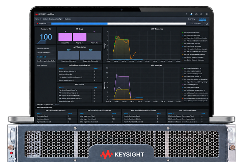Screen dimensions: 243x162
Task: Click the fullscreen square icon beside timer
Action: (x=207, y=24)
